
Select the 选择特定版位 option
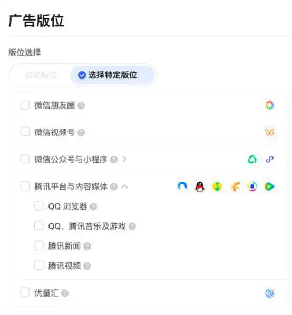click(x=112, y=75)
